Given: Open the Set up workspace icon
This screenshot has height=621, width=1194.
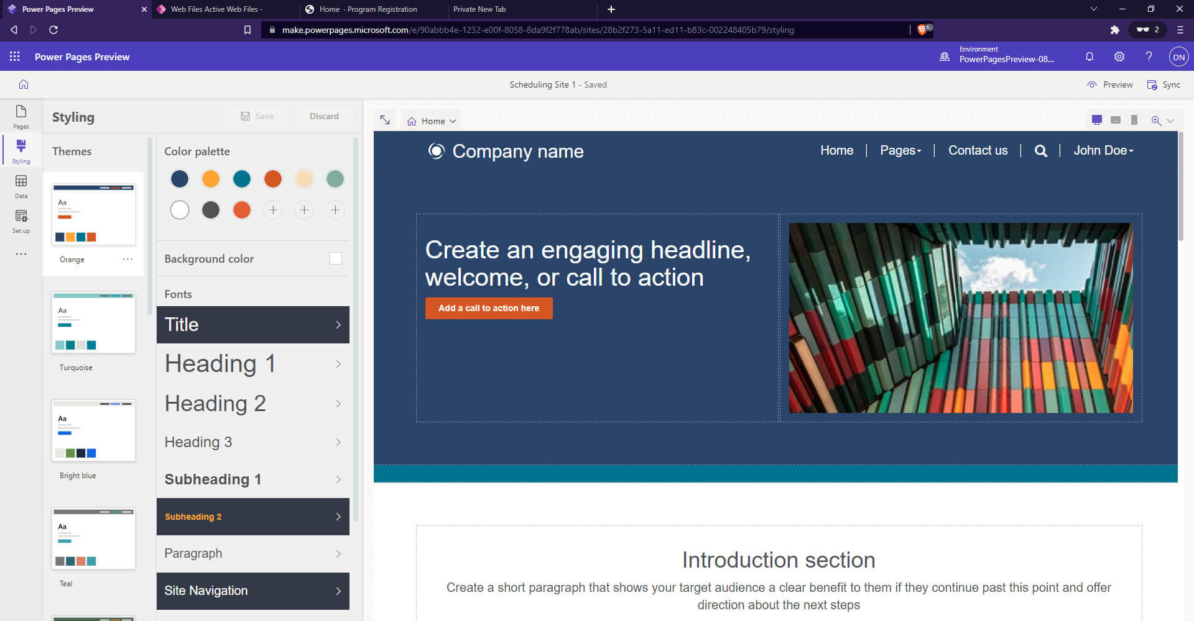Looking at the screenshot, I should coord(21,219).
